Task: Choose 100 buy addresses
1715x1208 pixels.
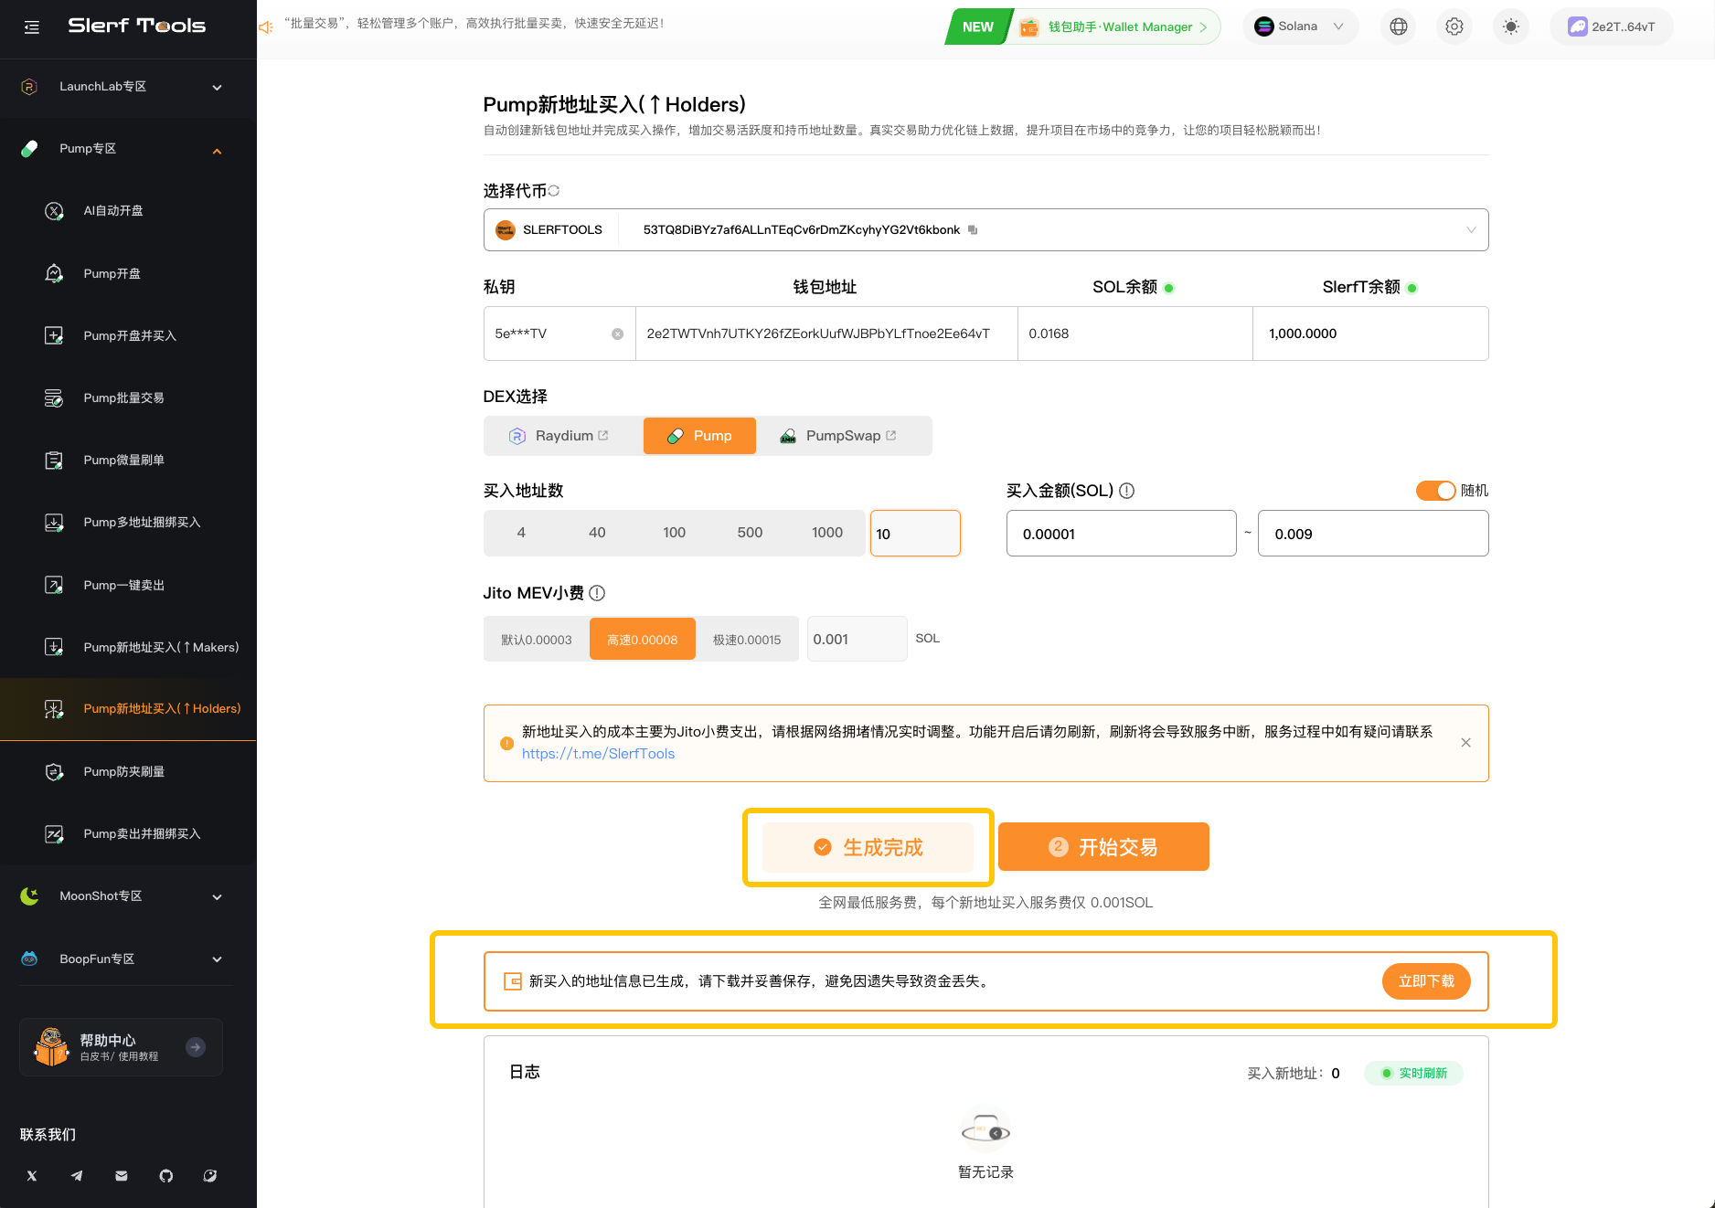Action: point(675,534)
